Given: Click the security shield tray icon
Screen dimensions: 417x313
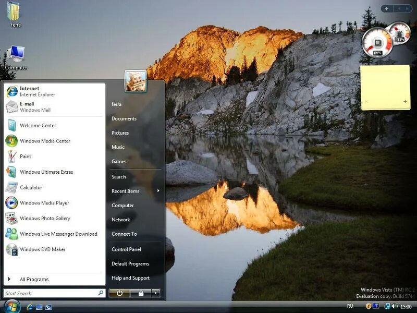Looking at the screenshot, I should click(369, 306).
